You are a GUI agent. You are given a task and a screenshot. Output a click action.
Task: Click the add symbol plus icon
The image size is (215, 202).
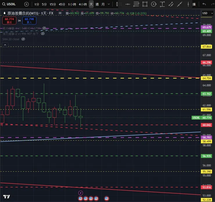click(26, 4)
